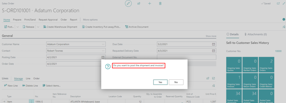
Task: Click the Lines section pin icon
Action: click(214, 85)
